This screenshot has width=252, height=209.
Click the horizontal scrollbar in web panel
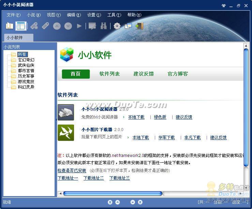[113, 194]
